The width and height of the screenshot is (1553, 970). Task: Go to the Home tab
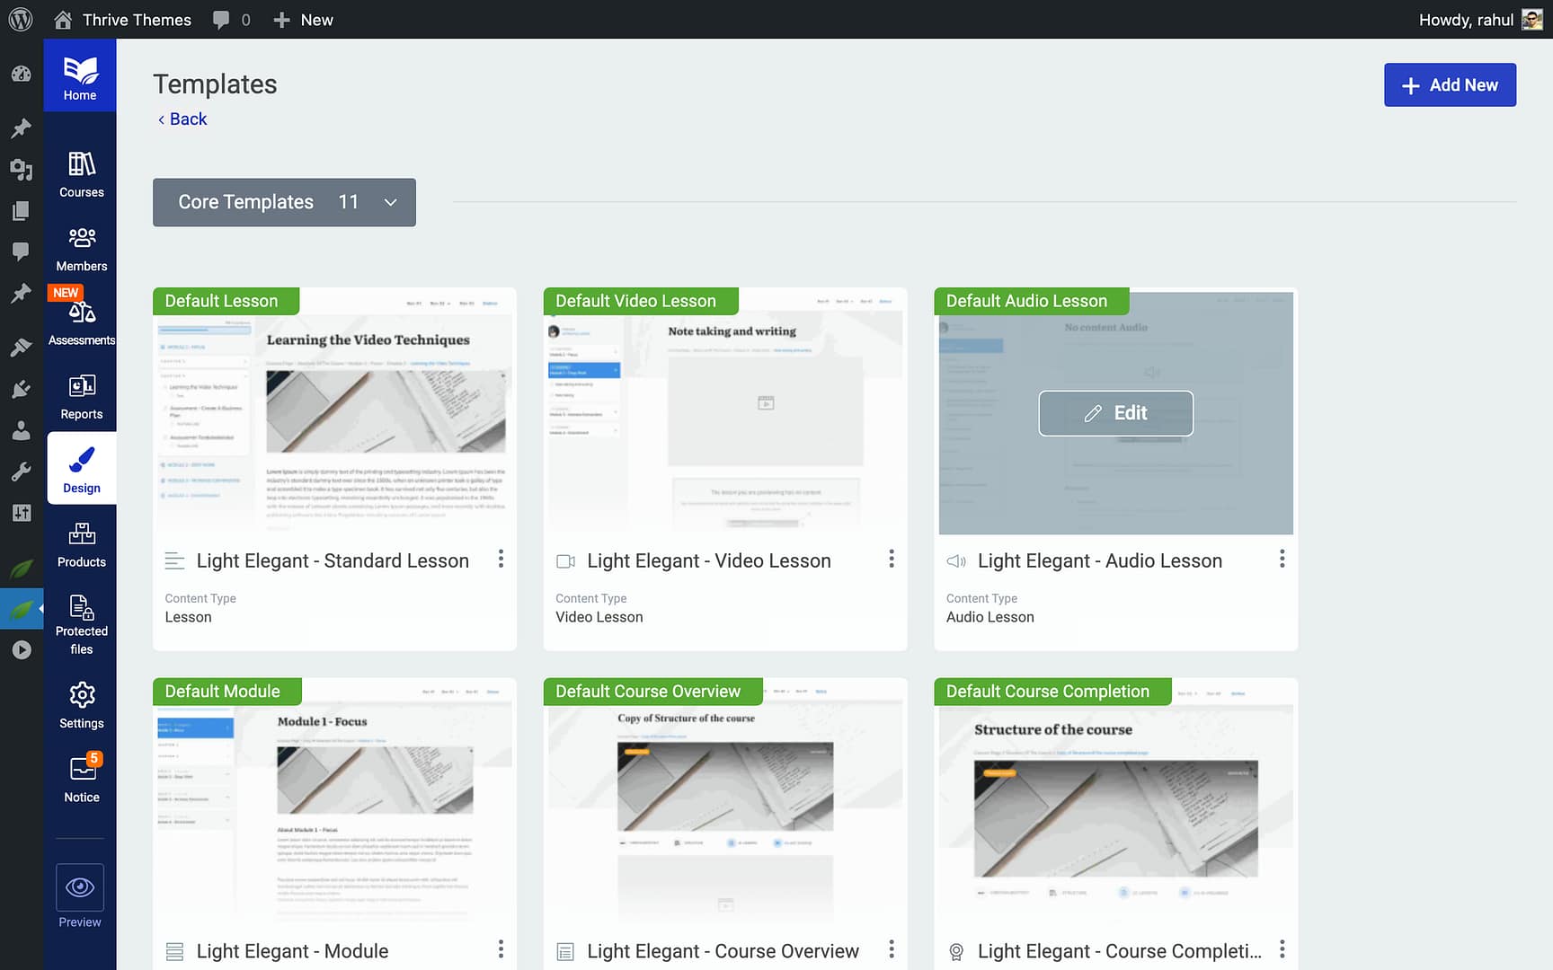pos(80,77)
